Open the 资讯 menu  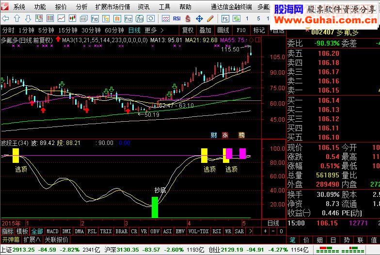(143, 7)
